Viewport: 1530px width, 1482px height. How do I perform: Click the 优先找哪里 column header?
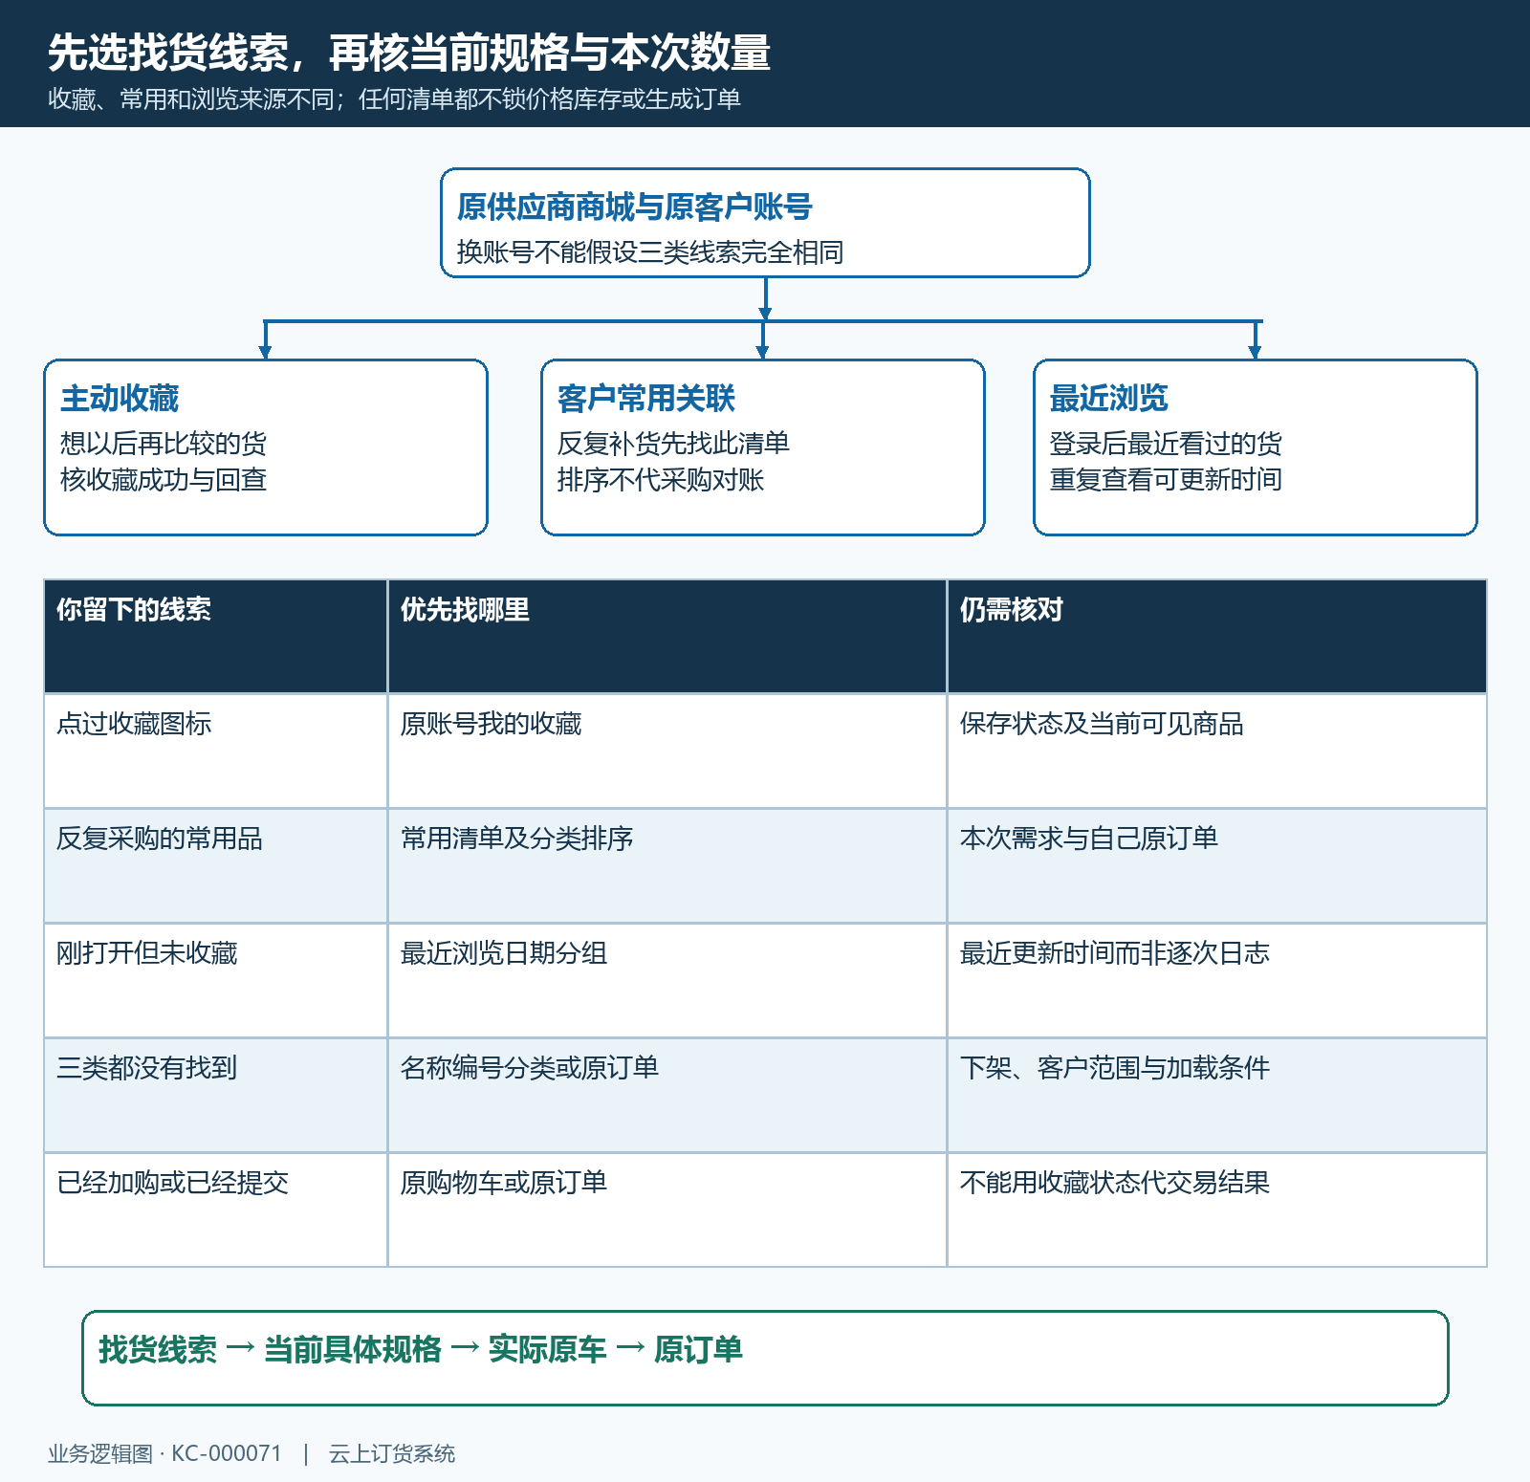click(667, 636)
